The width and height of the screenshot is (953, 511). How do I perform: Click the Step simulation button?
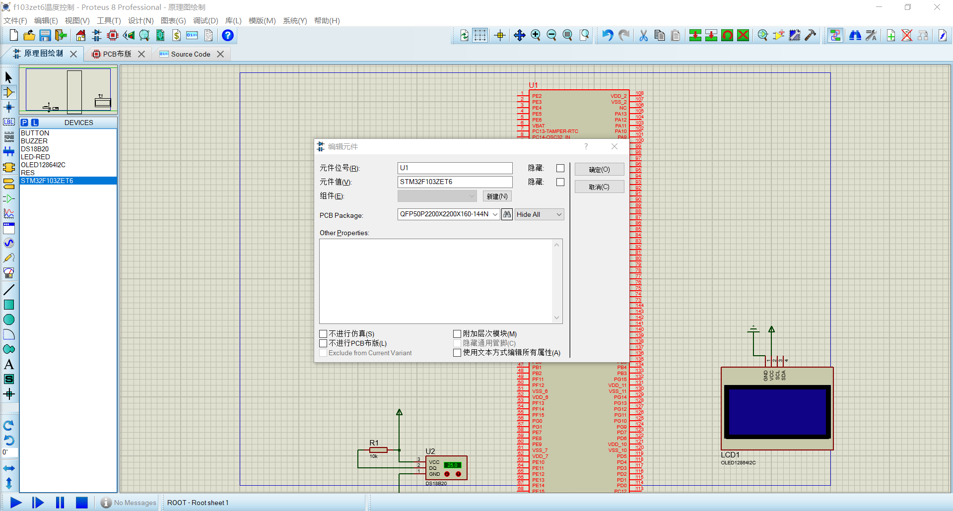point(38,503)
